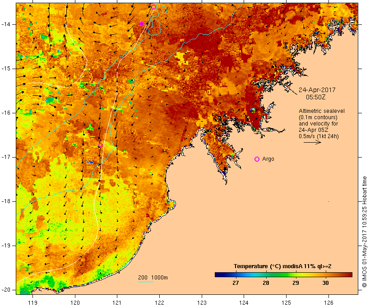Click the '24-Apr 05Z' text line
Image resolution: width=370 pixels, height=307 pixels.
click(x=313, y=130)
